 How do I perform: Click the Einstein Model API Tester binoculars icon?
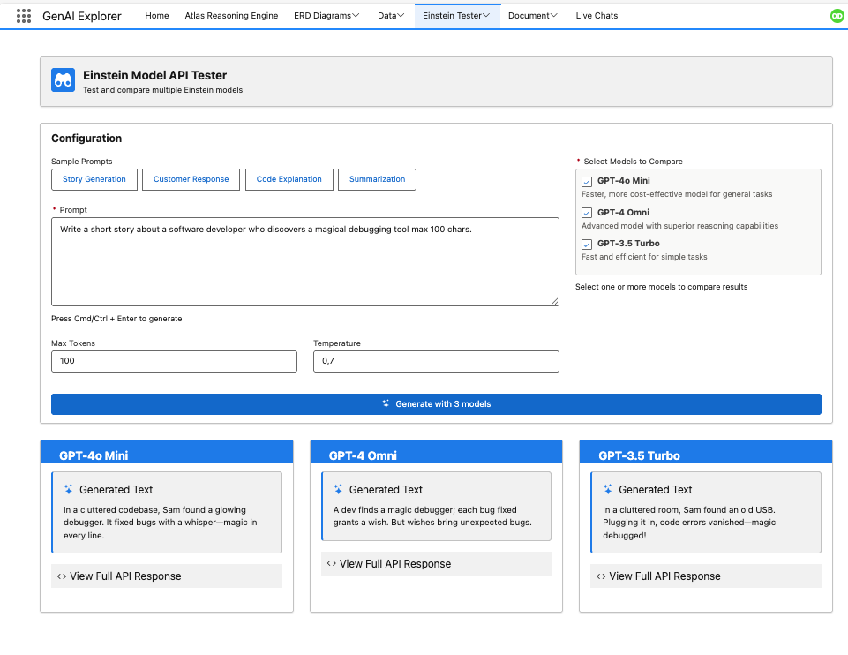click(63, 80)
